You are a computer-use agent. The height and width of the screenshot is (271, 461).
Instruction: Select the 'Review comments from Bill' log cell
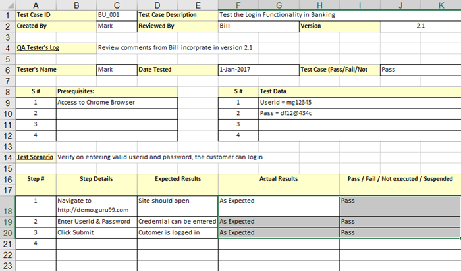point(174,48)
